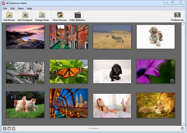This screenshot has height=133, width=187.
Task: Remove the purple flower photo with X
Action: 172,62
